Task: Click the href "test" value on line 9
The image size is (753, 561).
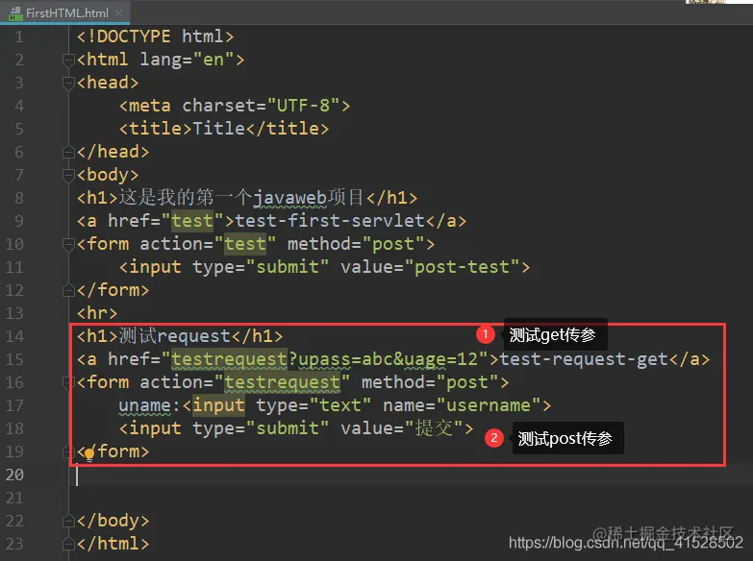Action: [192, 220]
